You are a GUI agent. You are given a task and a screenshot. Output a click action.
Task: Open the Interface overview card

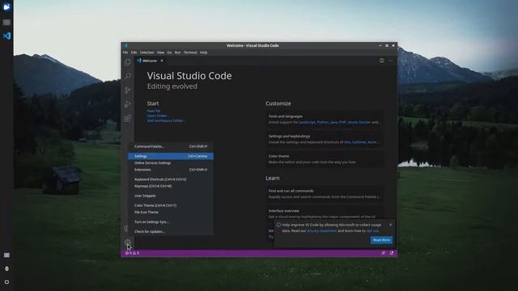coord(325,213)
